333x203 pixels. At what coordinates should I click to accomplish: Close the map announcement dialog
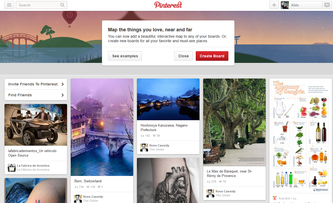184,56
